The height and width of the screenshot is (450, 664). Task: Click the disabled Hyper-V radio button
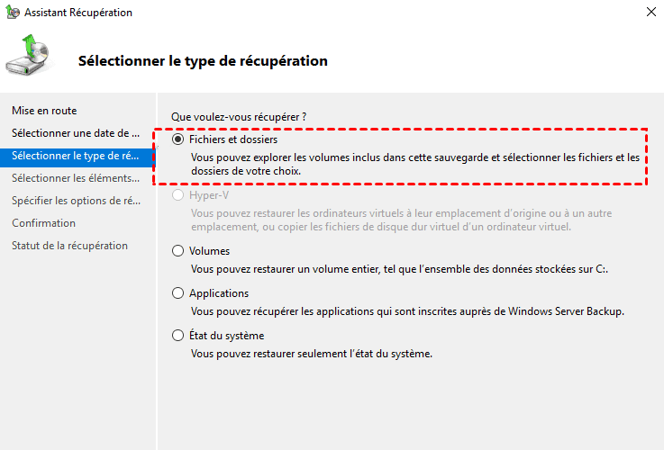177,194
